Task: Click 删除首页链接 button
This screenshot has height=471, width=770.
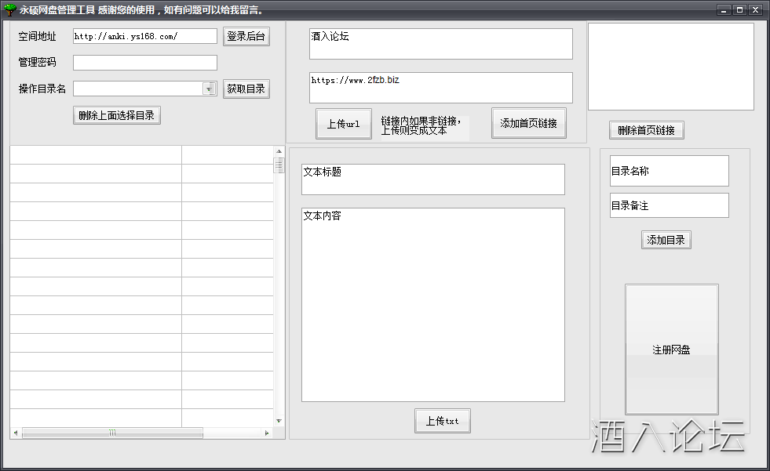Action: coord(646,130)
